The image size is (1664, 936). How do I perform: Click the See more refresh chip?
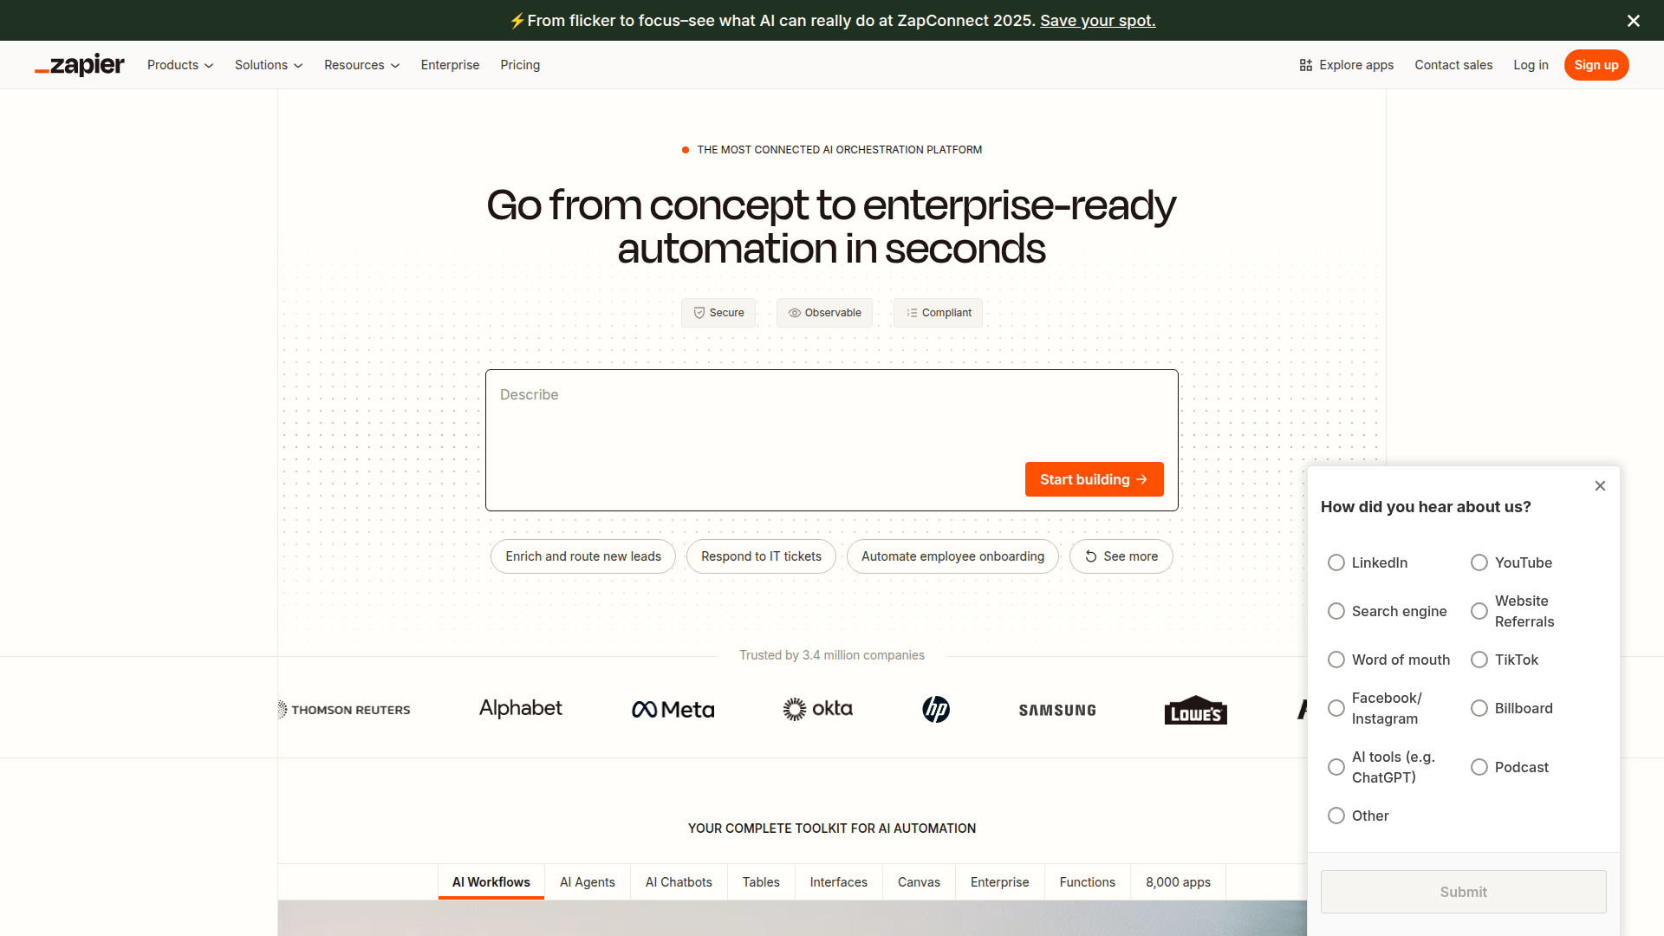click(1121, 556)
